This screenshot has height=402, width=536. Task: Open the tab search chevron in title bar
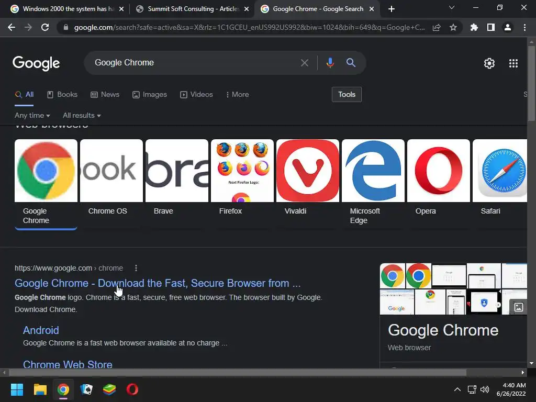tap(452, 7)
